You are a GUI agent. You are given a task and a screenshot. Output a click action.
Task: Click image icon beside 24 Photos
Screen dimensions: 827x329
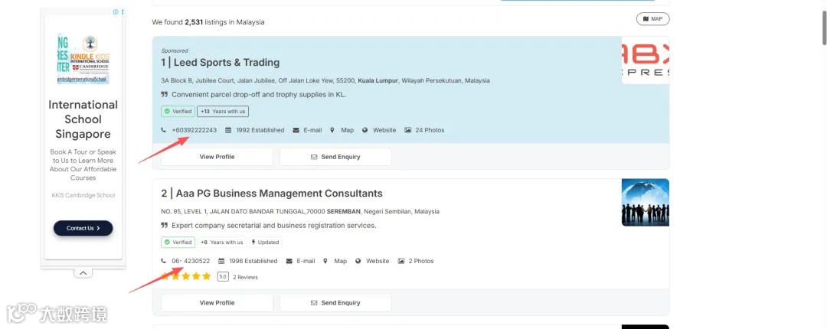[x=407, y=130]
